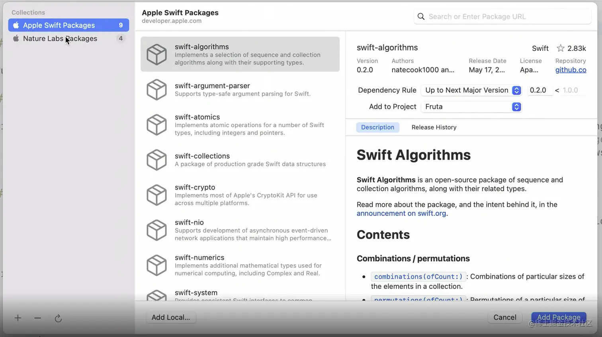This screenshot has width=602, height=337.
Task: Click the swift-algorithms package box icon
Action: [156, 54]
